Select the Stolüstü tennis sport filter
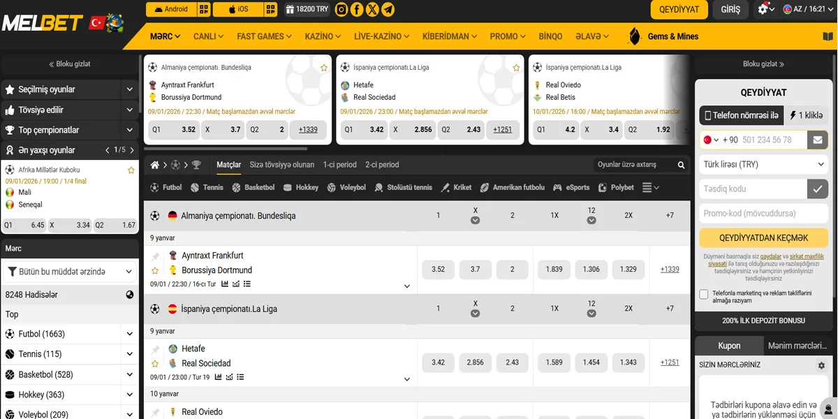This screenshot has height=419, width=838. point(404,187)
